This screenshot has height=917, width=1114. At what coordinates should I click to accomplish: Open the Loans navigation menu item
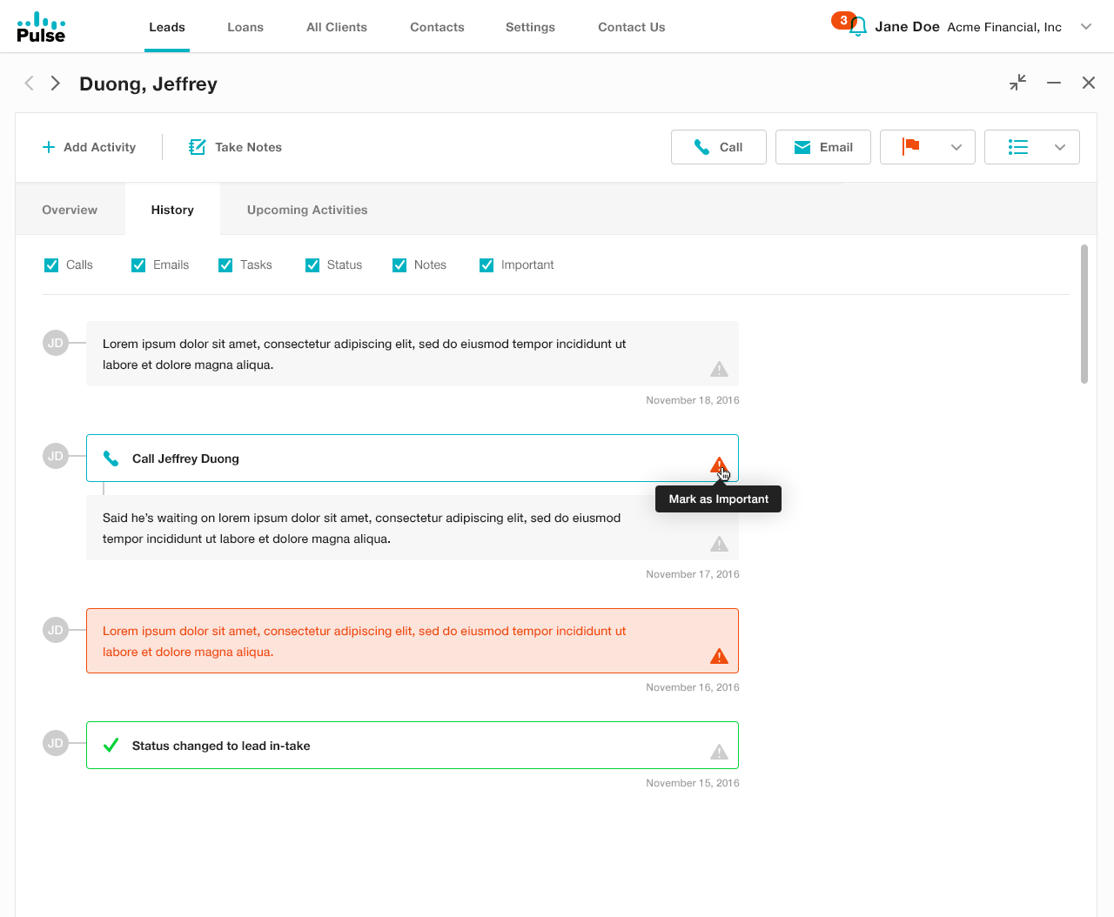click(245, 27)
